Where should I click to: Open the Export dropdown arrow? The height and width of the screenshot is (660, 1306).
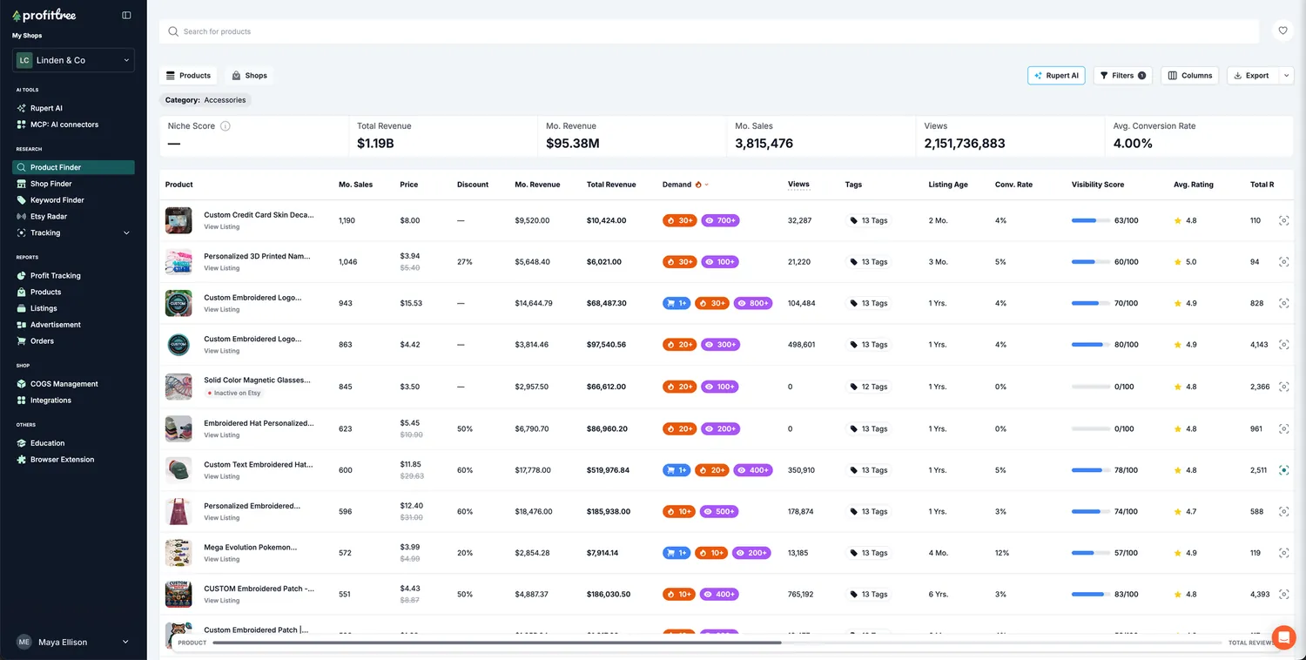pos(1287,76)
